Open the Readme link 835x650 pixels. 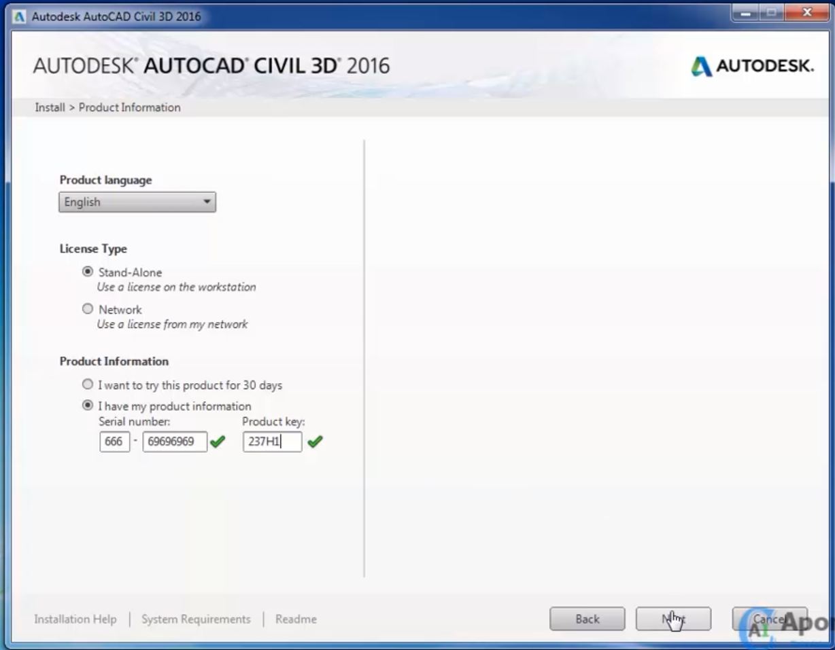pyautogui.click(x=296, y=619)
